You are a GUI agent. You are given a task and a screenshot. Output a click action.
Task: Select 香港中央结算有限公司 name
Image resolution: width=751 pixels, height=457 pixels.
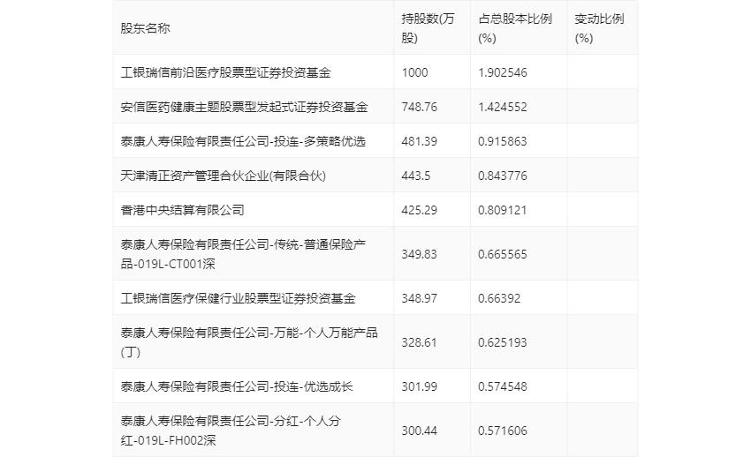coord(183,210)
